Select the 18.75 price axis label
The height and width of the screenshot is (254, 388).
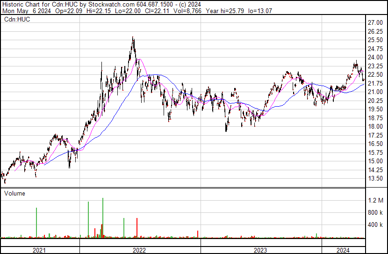pos(375,118)
